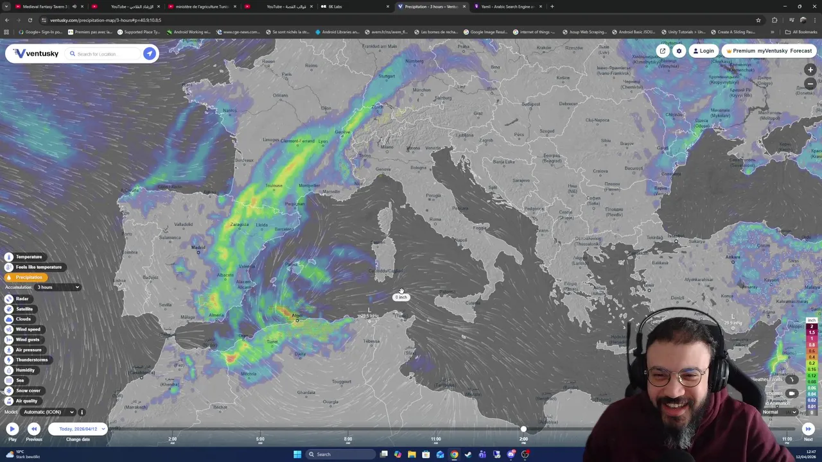
Task: Zoom out the map with minus
Action: tap(810, 84)
